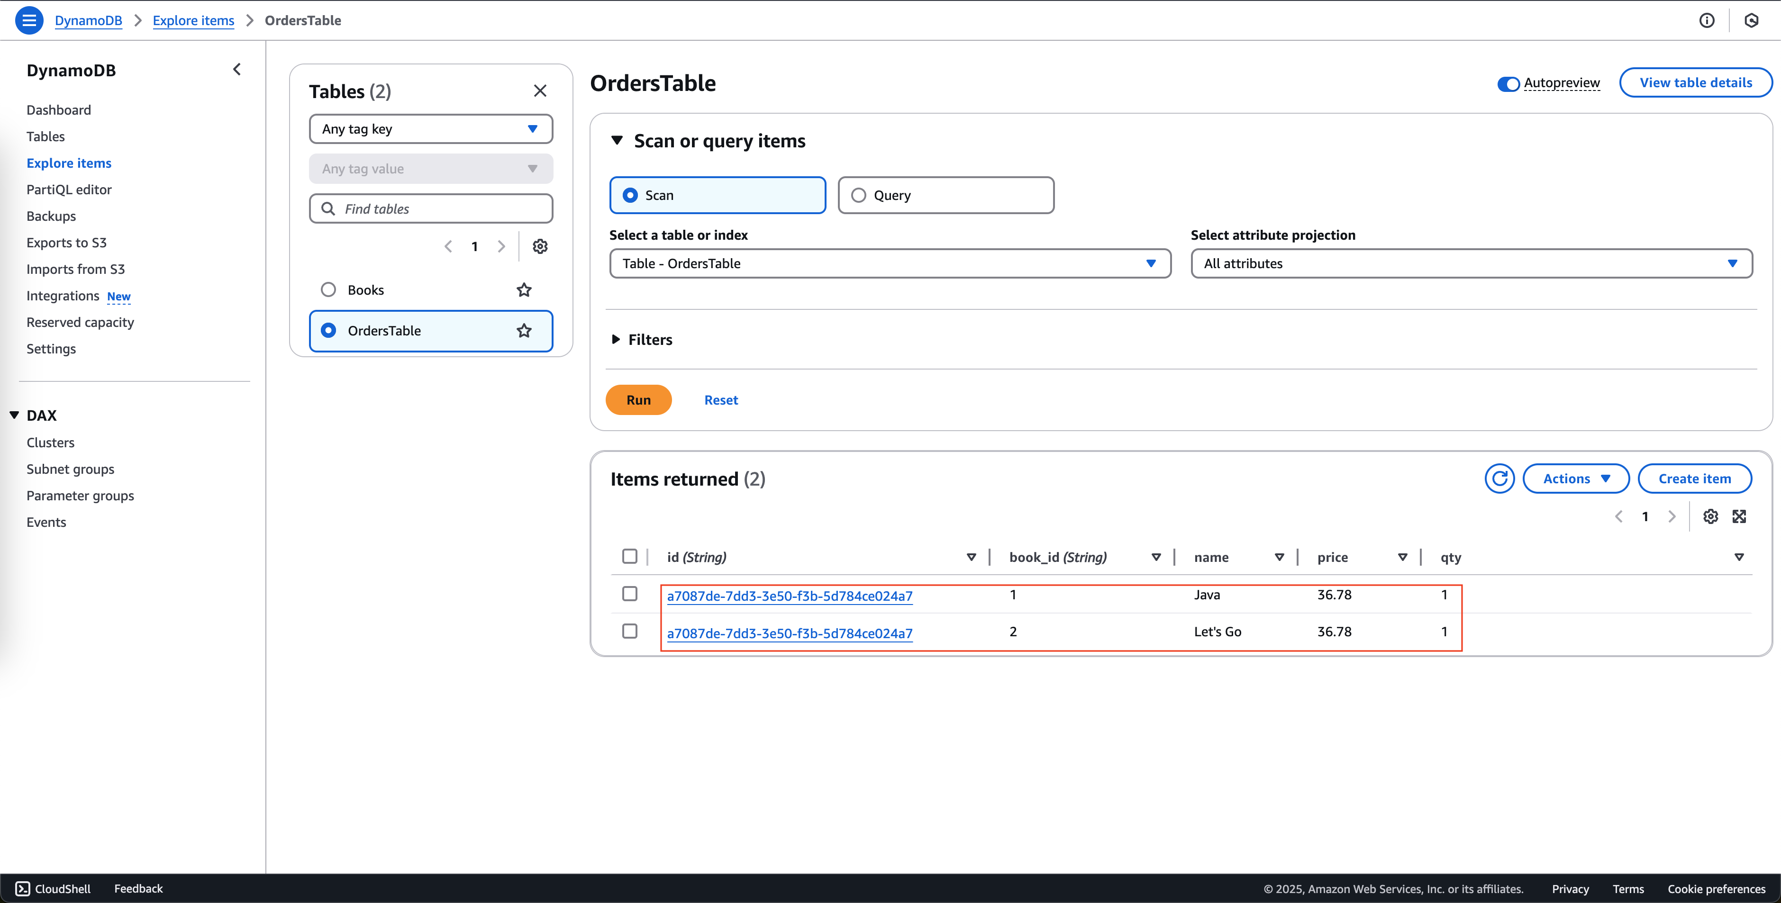The image size is (1781, 903).
Task: Favorite OrdersTable with its star icon
Action: [x=524, y=330]
